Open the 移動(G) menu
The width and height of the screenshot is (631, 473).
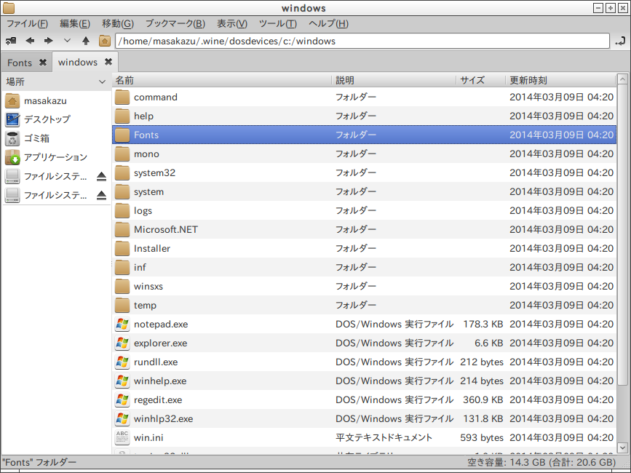click(117, 24)
